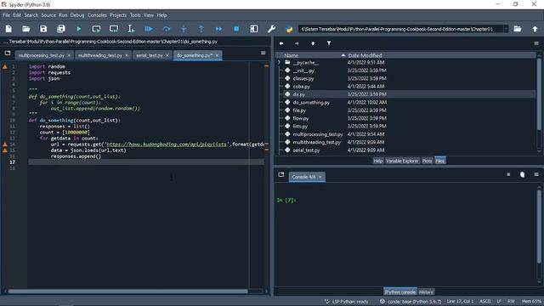544x306 pixels.
Task: Run file with green play button
Action: tap(79, 29)
